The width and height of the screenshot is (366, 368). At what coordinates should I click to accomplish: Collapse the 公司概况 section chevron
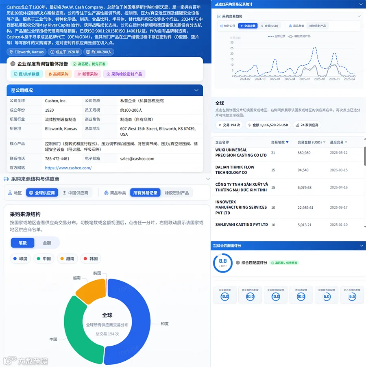196,90
